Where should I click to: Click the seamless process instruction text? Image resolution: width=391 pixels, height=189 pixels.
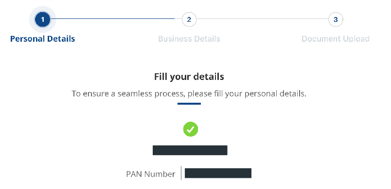point(189,94)
